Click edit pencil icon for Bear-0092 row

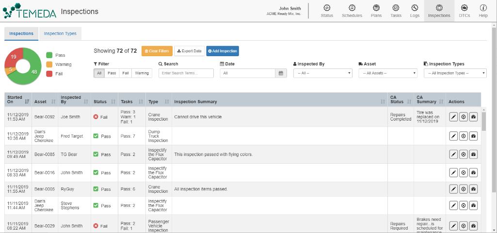(453, 117)
